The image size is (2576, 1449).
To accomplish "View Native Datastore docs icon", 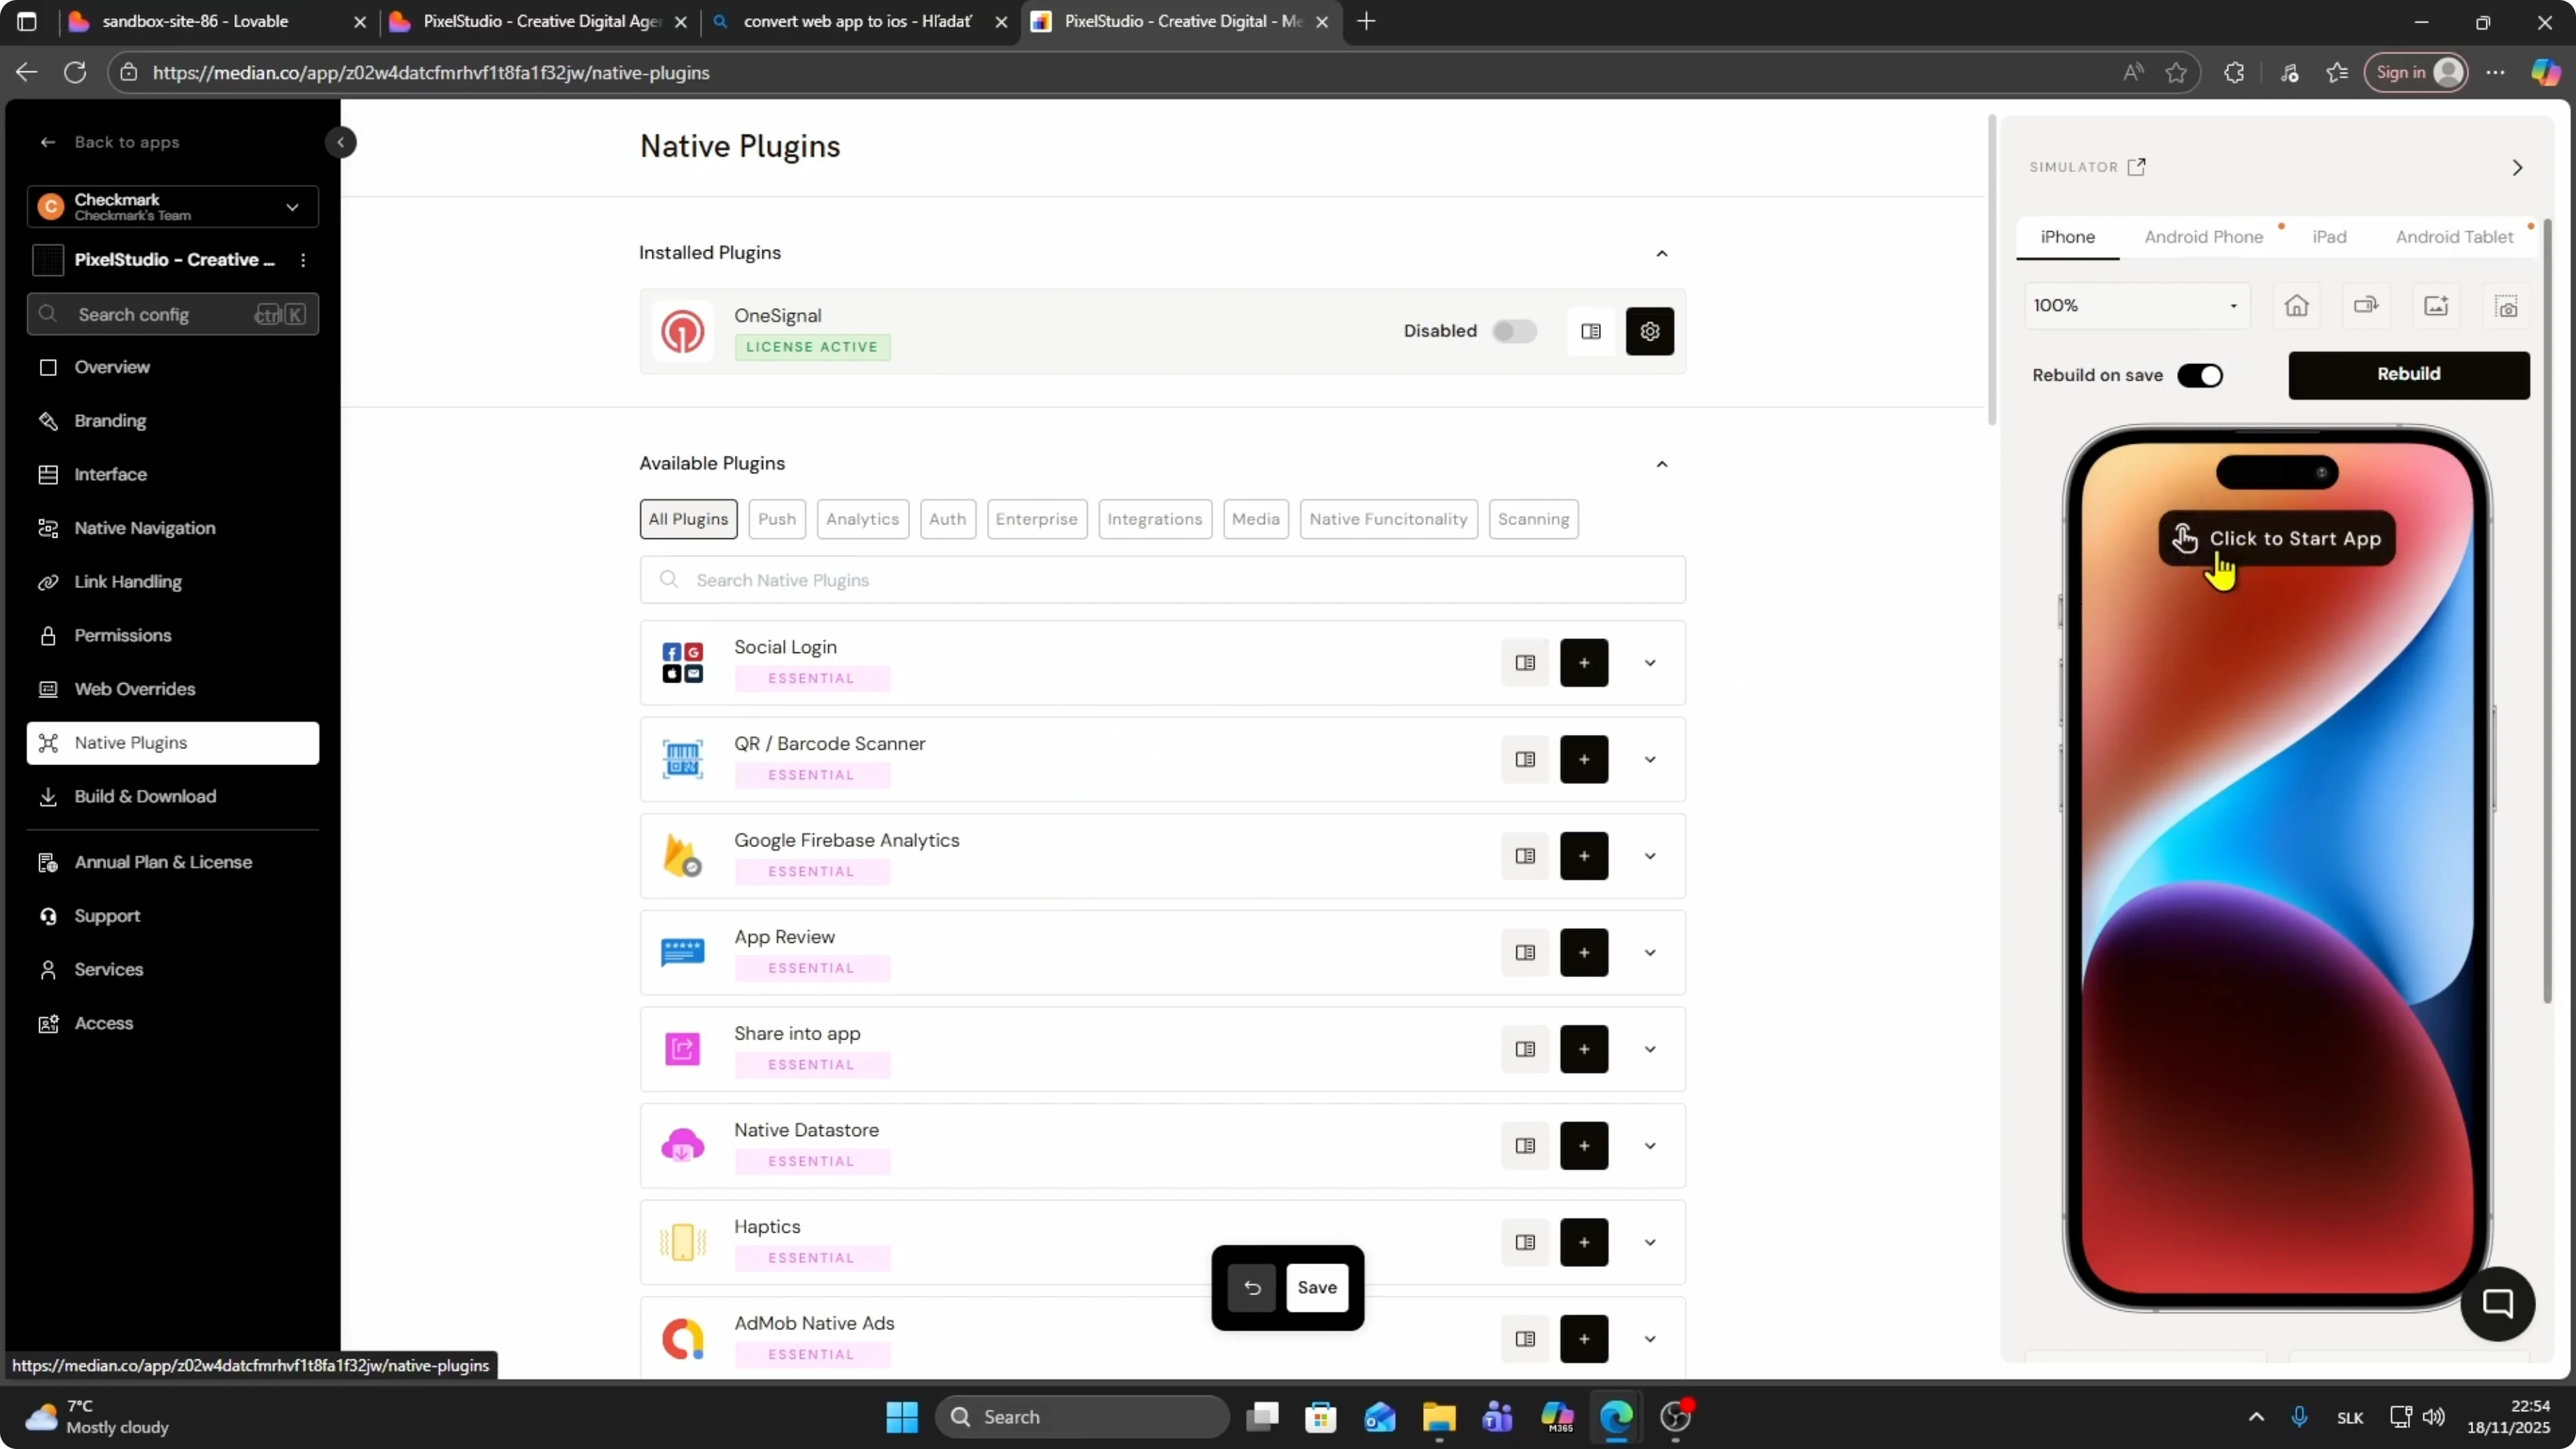I will [1525, 1146].
